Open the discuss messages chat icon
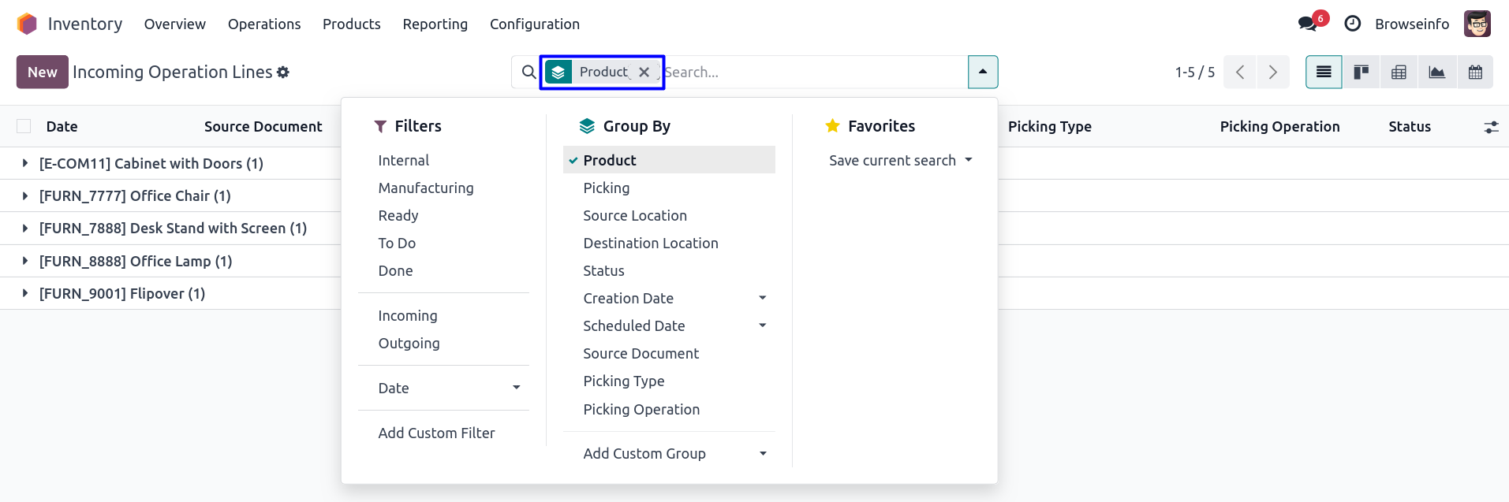The height and width of the screenshot is (502, 1509). click(1307, 24)
